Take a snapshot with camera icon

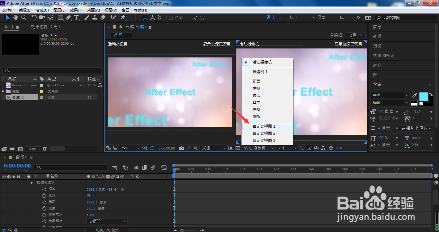click(x=182, y=148)
